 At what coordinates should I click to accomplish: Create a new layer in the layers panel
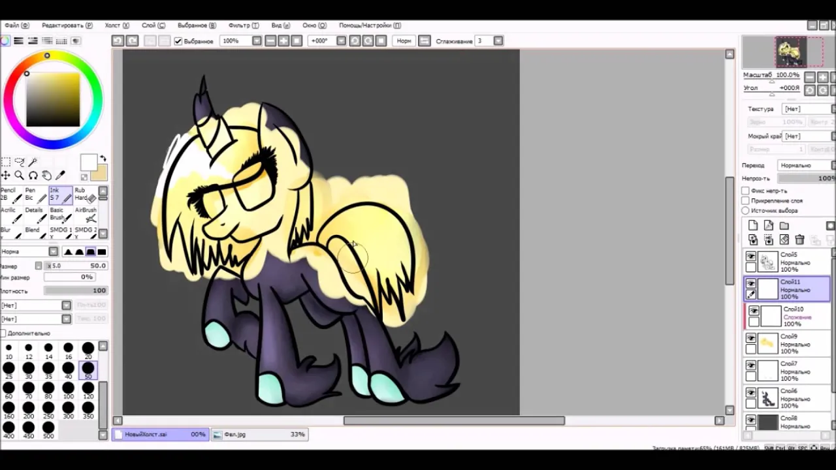pyautogui.click(x=753, y=225)
